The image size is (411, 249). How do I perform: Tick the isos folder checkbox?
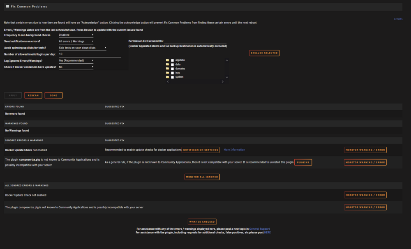[173, 73]
